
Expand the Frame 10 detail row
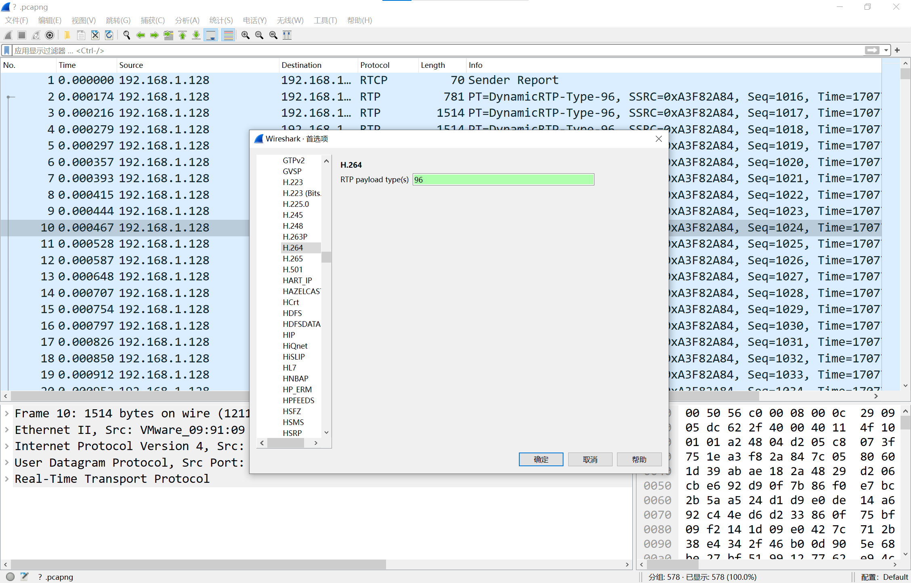pyautogui.click(x=7, y=413)
